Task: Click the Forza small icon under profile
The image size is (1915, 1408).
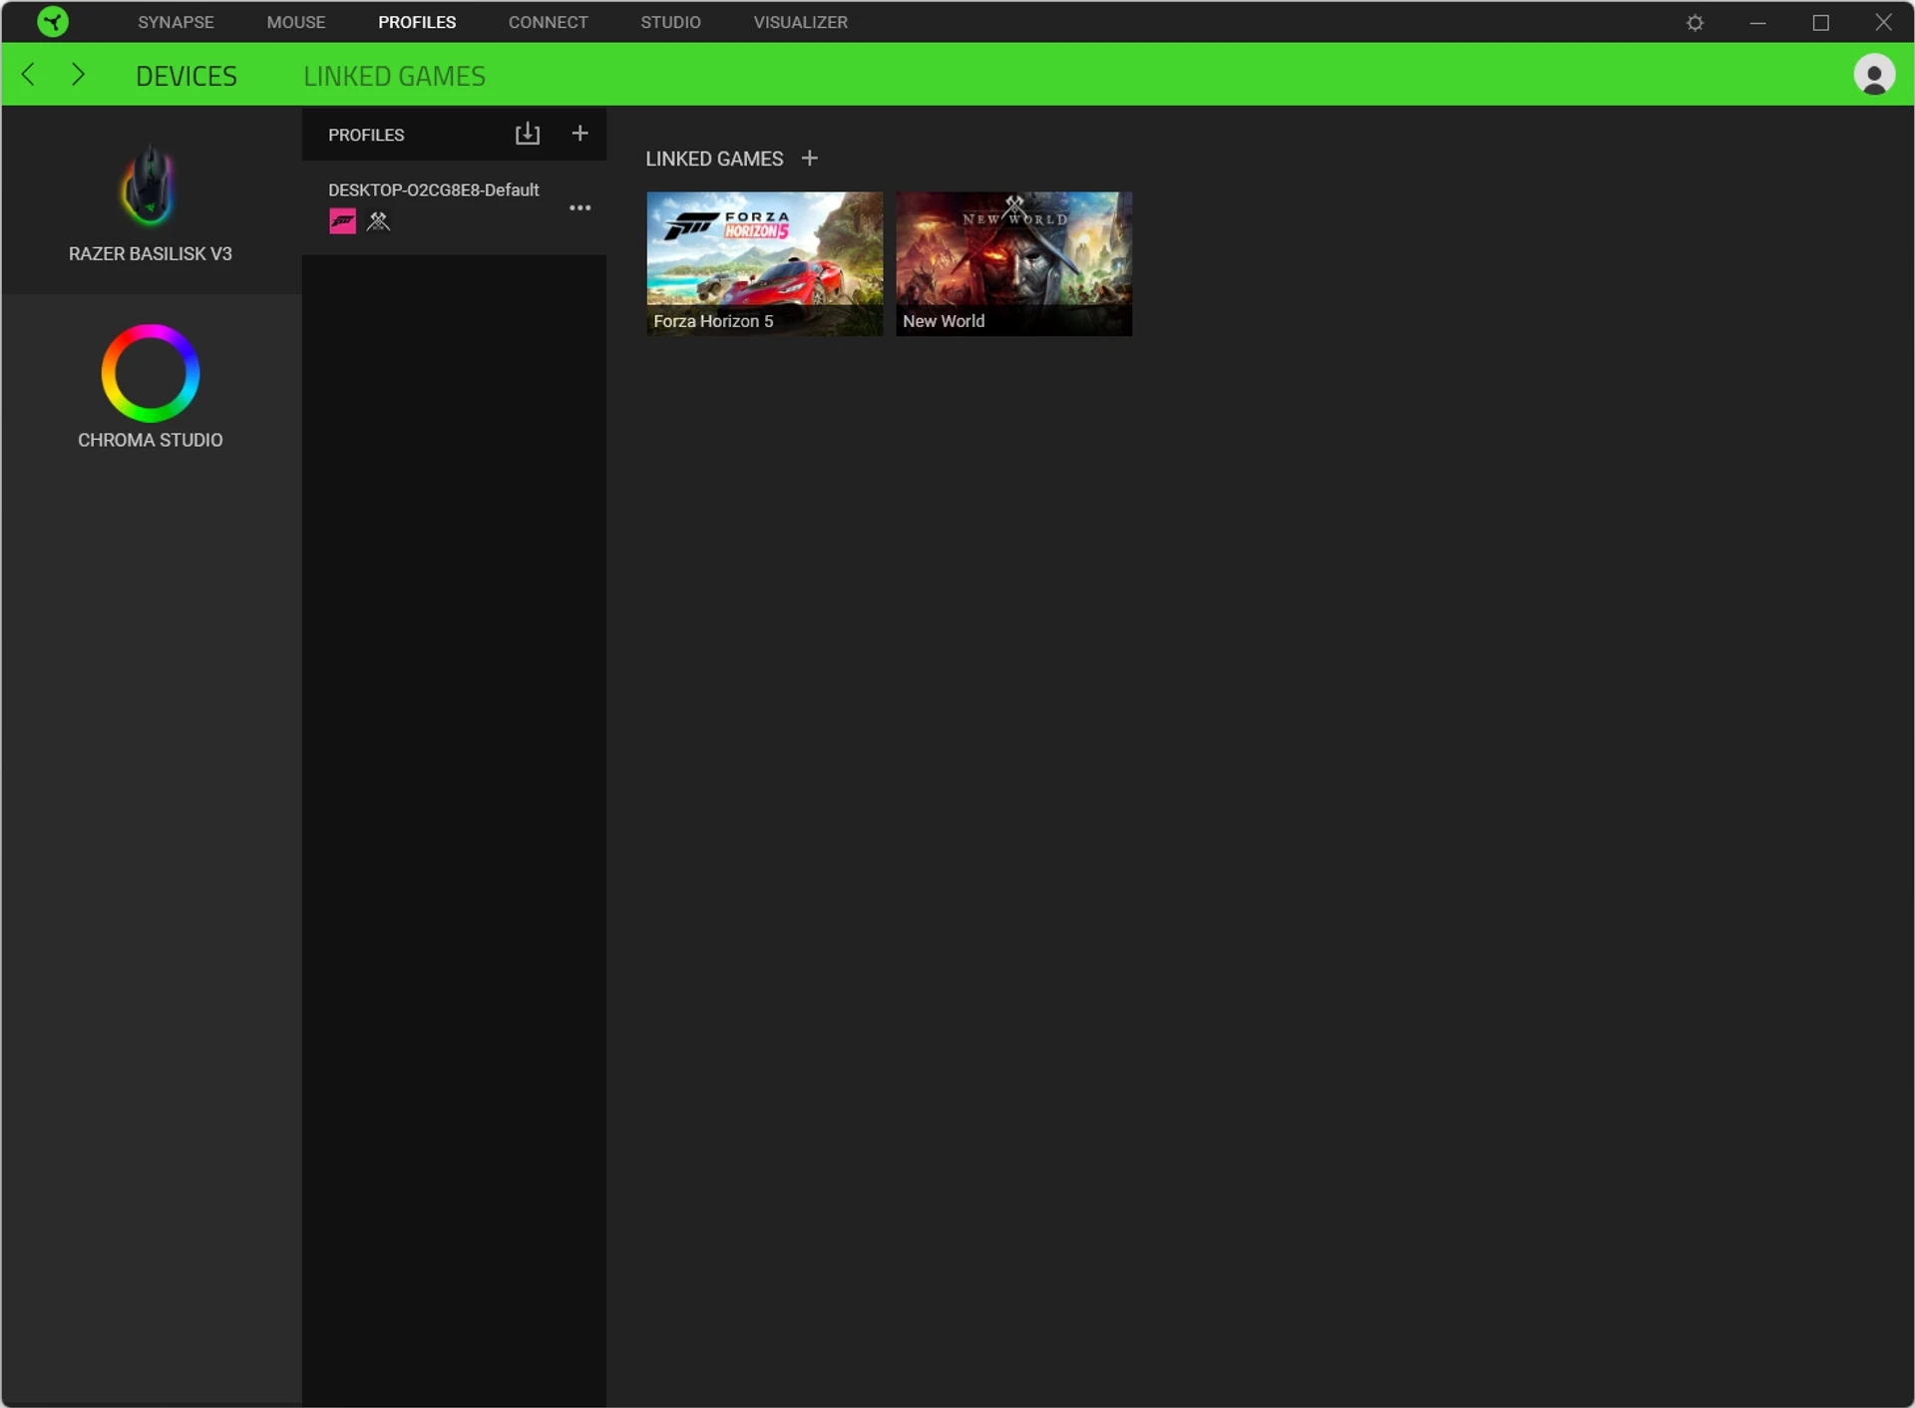Action: pos(342,221)
